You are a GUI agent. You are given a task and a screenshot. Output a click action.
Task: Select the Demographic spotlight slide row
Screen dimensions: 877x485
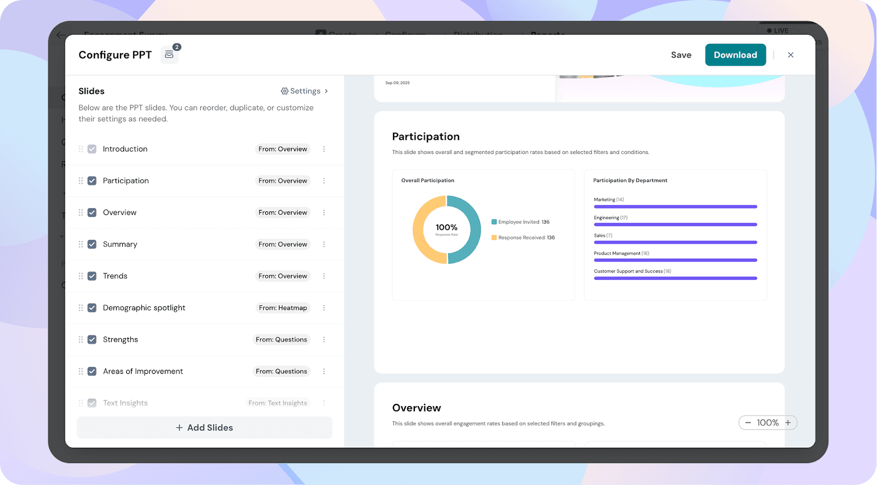pos(144,308)
